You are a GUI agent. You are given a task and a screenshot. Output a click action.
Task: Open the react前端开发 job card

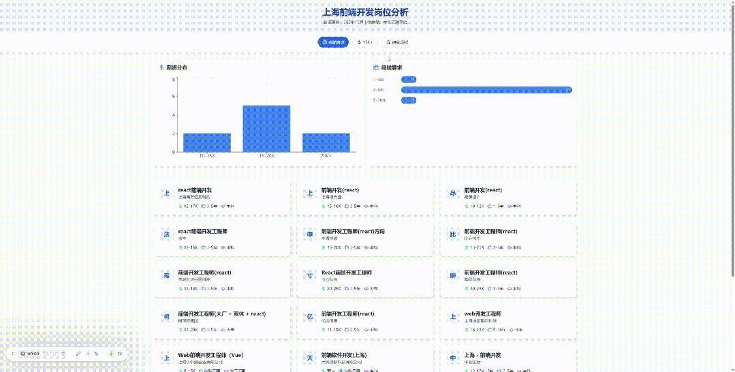(x=223, y=198)
